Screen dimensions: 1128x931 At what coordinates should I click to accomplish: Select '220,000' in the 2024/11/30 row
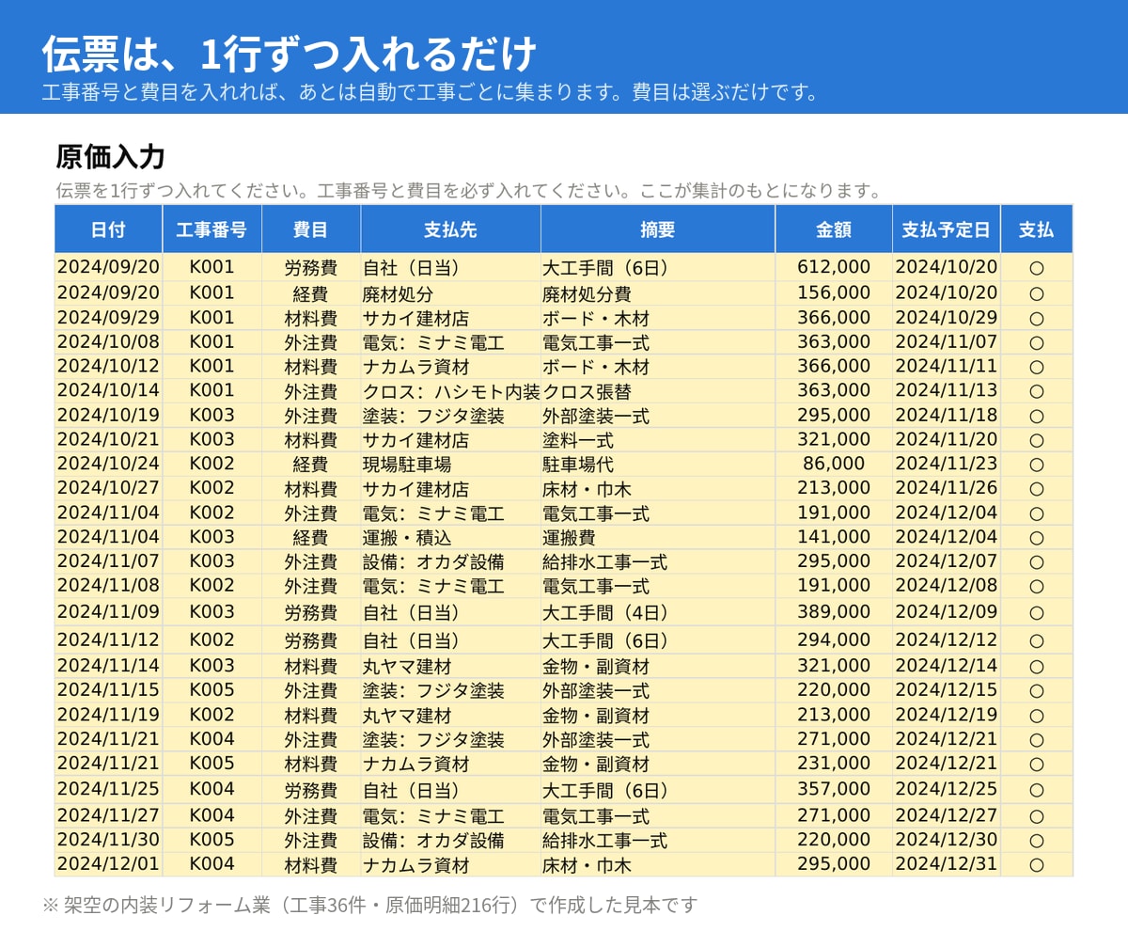click(834, 840)
